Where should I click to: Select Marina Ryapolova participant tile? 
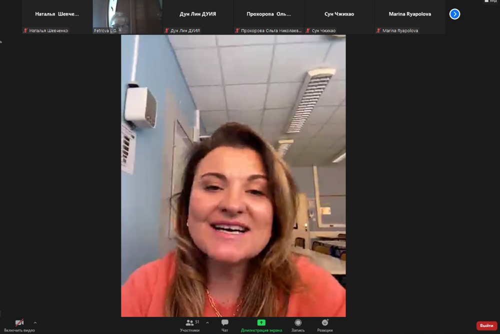(x=410, y=15)
